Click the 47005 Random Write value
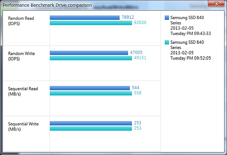Image resolution: width=227 pixels, height=155 pixels. (136, 53)
